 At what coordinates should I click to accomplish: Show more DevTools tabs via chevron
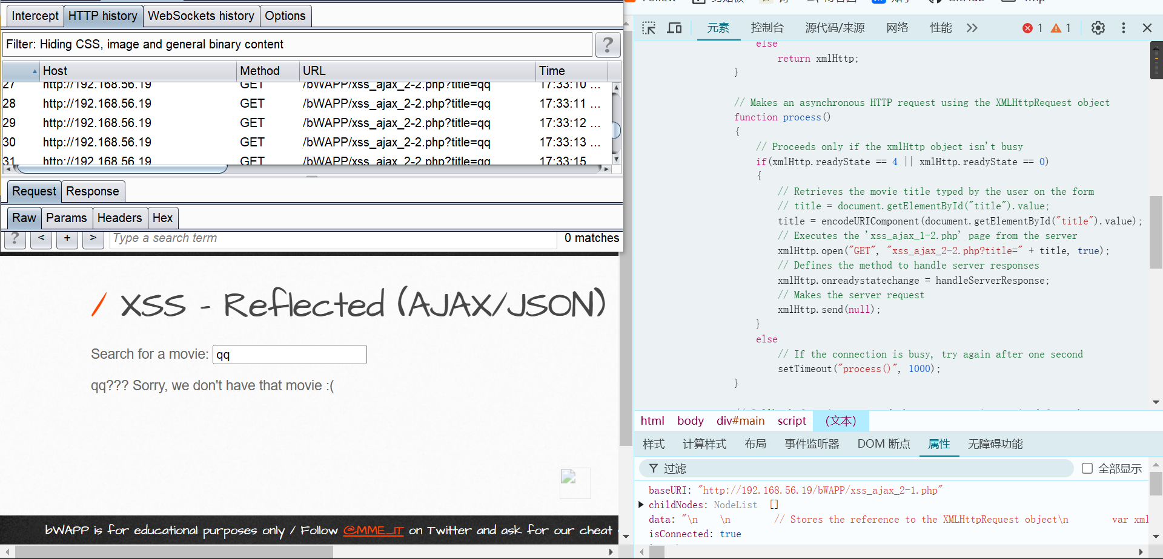click(x=972, y=28)
